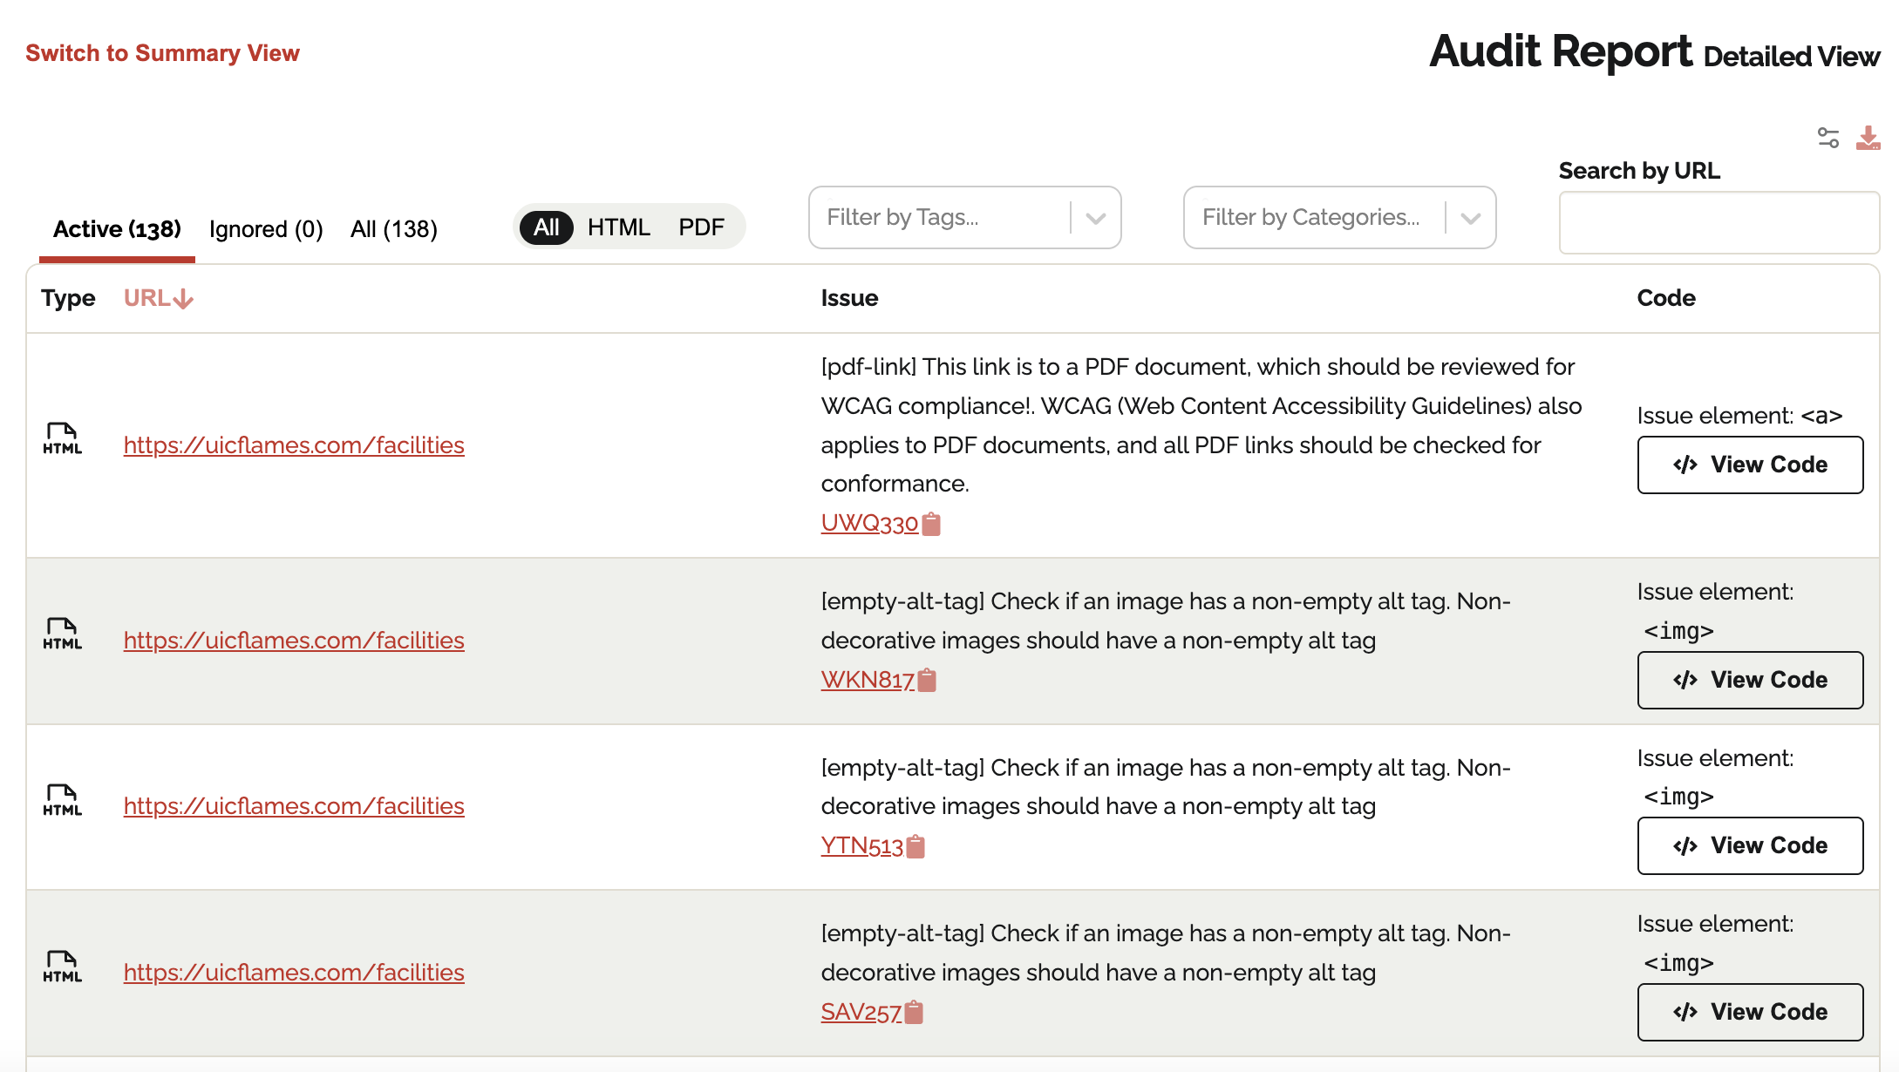Viewport: 1899px width, 1072px height.
Task: View Code for UWQ330 issue
Action: 1750,465
